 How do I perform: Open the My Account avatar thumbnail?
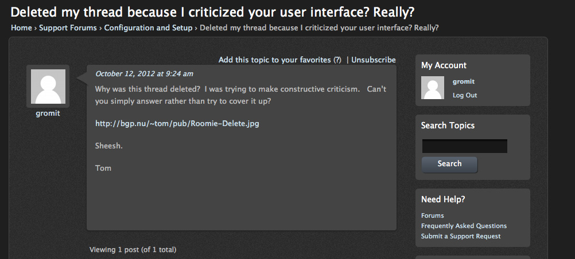[x=433, y=88]
